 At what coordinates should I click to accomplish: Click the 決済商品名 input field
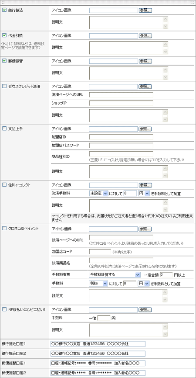(121, 260)
